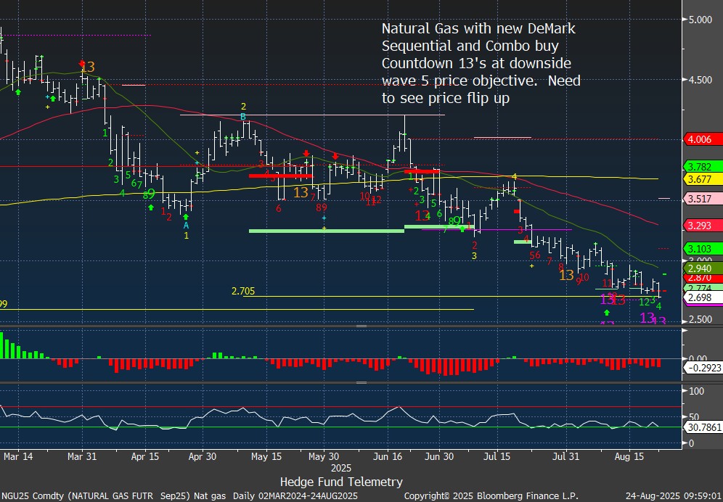Select the cyan B wave label
Screen dimensions: 723x502
244,116
